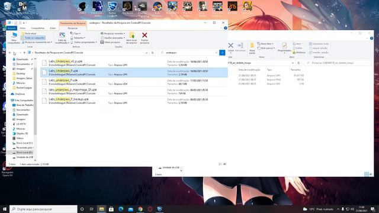Select file Labs_Underpass_P_backup.upk
Screen dimensions: 379x213
point(134,101)
